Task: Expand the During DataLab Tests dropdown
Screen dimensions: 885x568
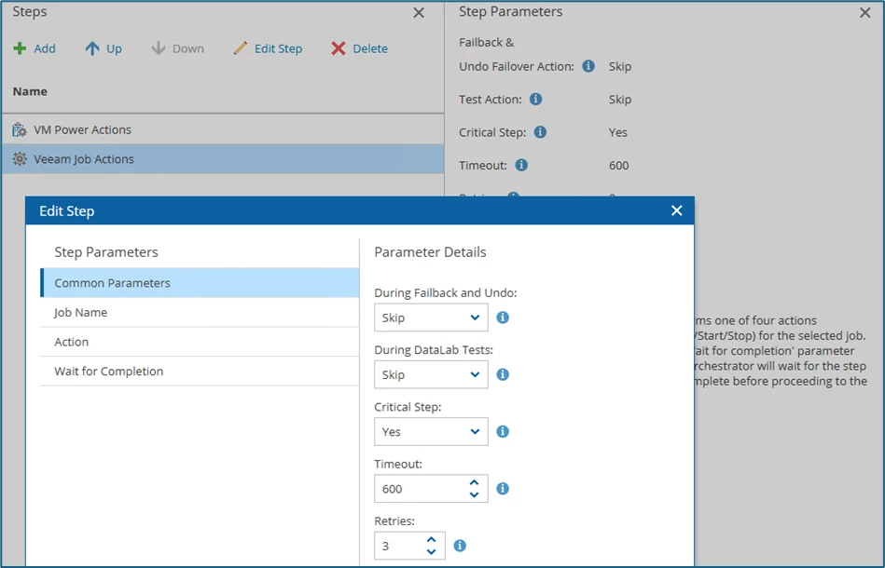Action: 431,374
